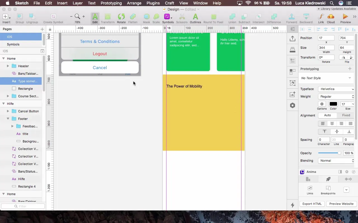Align text left
Screen dimensions: 358x223
[x=323, y=123]
